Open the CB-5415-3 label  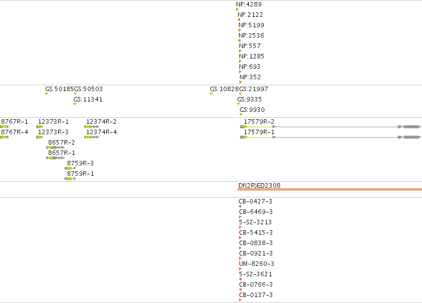(x=256, y=233)
